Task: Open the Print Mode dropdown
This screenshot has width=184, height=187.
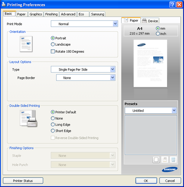Action: (x=84, y=24)
